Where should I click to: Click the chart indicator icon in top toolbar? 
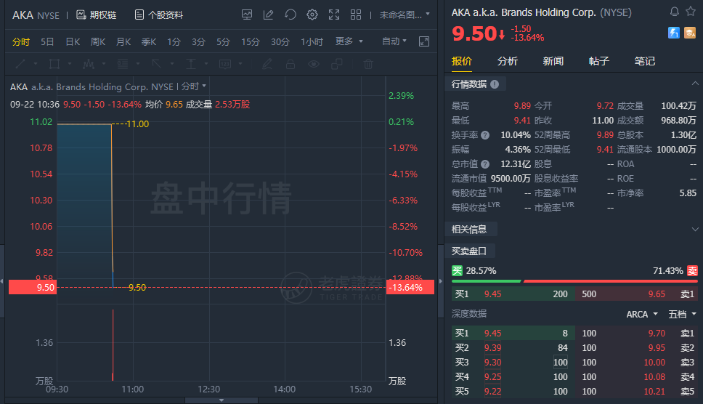[x=247, y=15]
